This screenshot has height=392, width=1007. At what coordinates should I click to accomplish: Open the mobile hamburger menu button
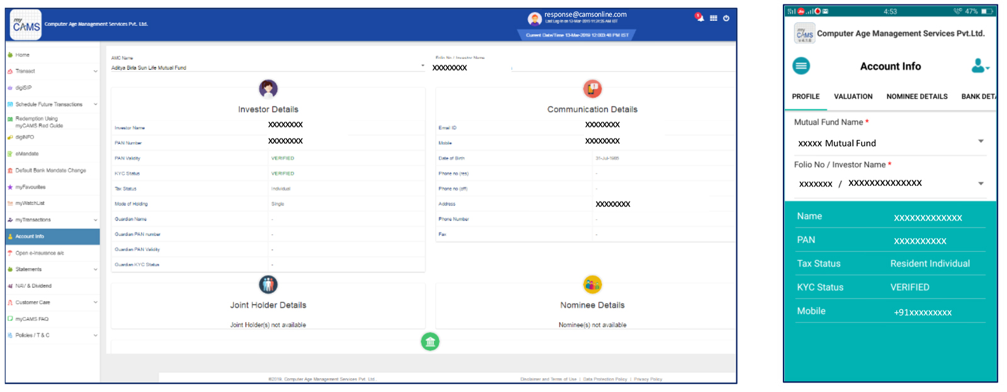pyautogui.click(x=801, y=66)
